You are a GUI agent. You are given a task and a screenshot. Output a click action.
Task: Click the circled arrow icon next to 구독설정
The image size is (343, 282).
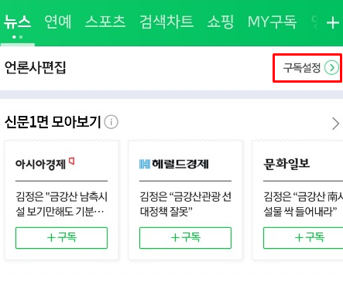[331, 68]
